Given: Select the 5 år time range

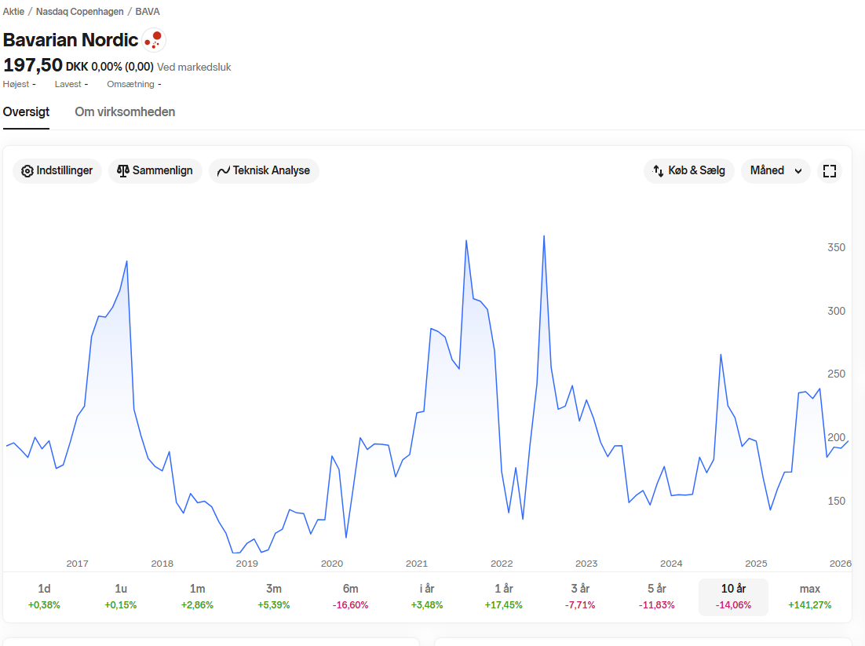Looking at the screenshot, I should tap(656, 597).
